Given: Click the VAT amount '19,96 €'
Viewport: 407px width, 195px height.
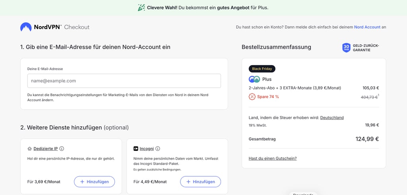Looking at the screenshot, I should pos(372,125).
